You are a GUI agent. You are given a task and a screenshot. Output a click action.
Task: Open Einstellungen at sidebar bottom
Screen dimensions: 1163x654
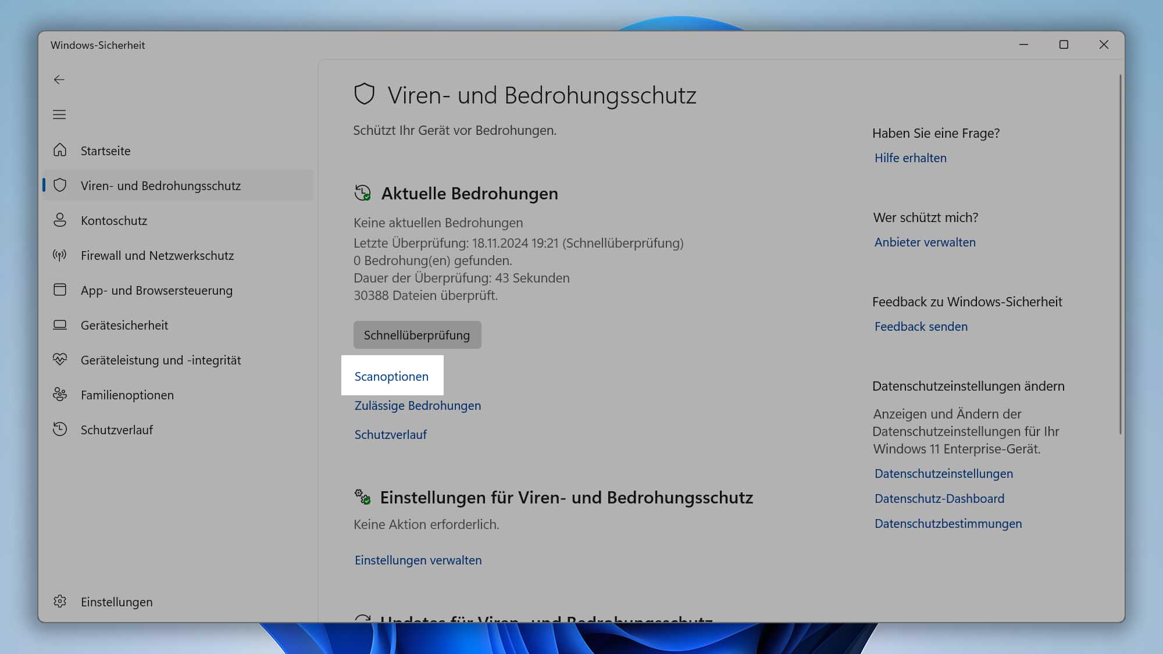tap(179, 602)
